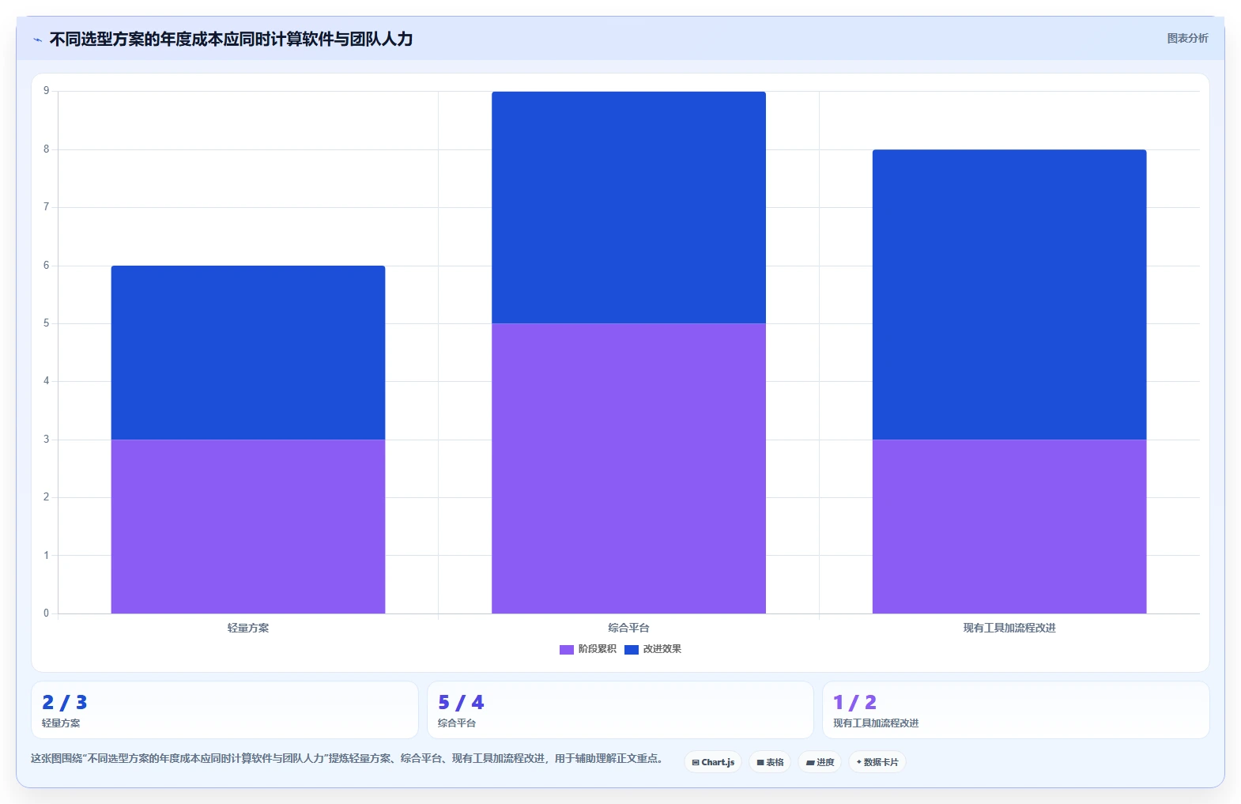Click the purple bar segment for 综合平台

pyautogui.click(x=628, y=468)
